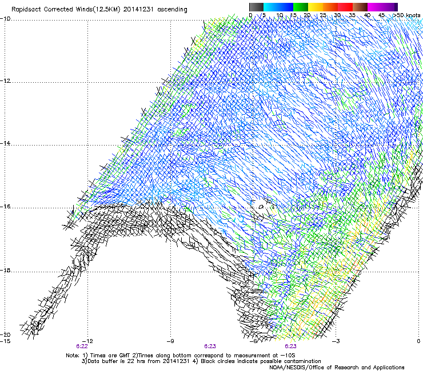The height and width of the screenshot is (371, 423).
Task: Click the '45' tick label on legend
Action: point(381,15)
